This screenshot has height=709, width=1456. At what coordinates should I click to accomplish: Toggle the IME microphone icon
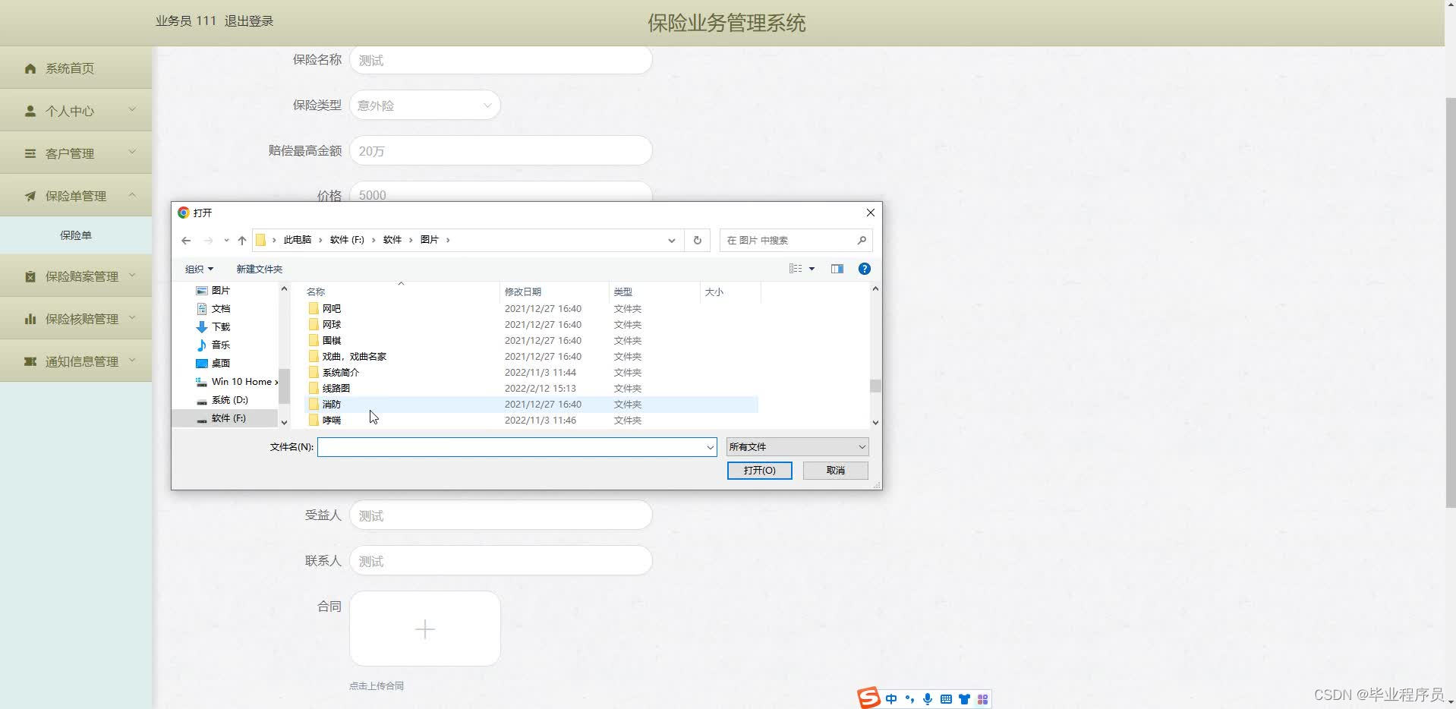coord(928,699)
